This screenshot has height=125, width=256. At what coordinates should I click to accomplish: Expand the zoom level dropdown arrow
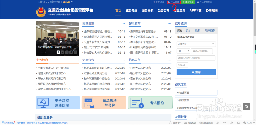[x=253, y=123]
